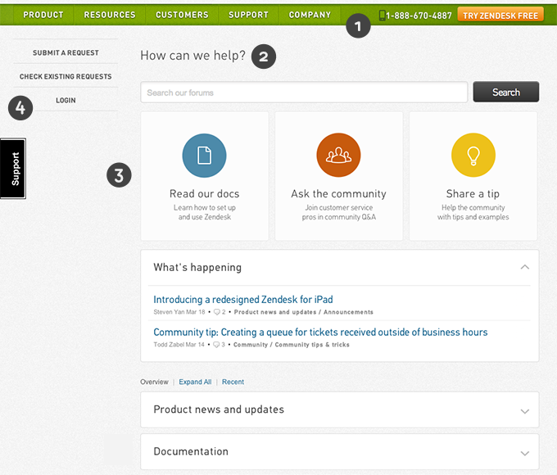Open the black Support side tab
557x475 pixels.
coord(15,169)
